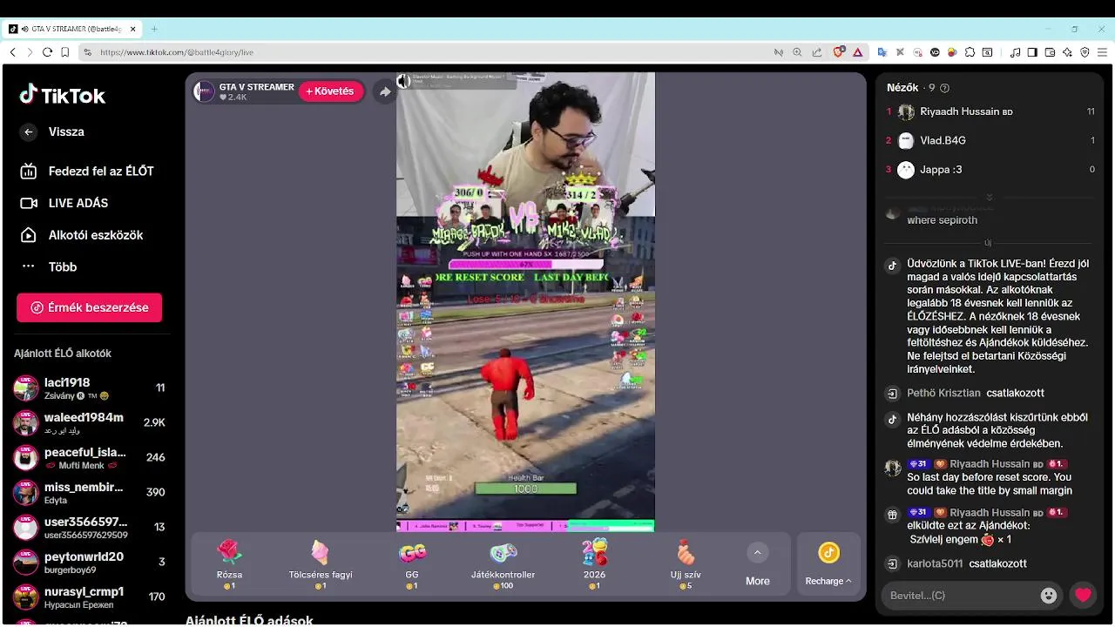
Task: Open the media control music icon
Action: (1016, 52)
